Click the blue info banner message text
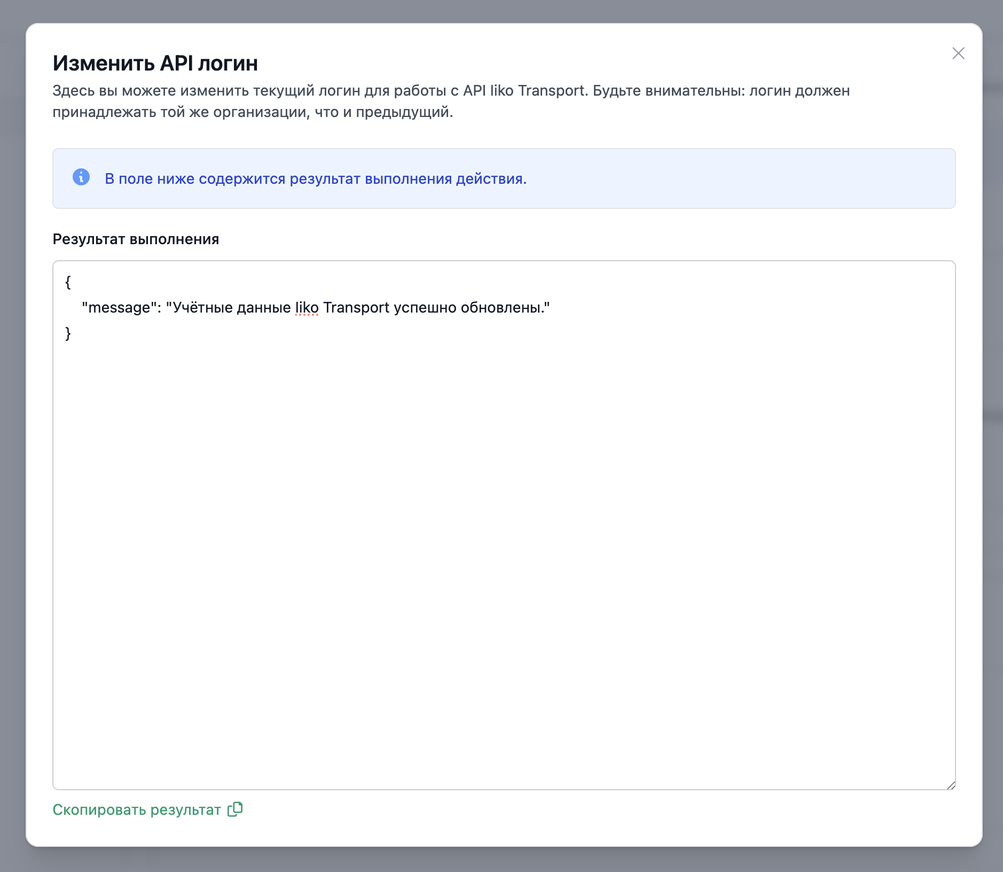This screenshot has height=872, width=1003. [x=315, y=179]
